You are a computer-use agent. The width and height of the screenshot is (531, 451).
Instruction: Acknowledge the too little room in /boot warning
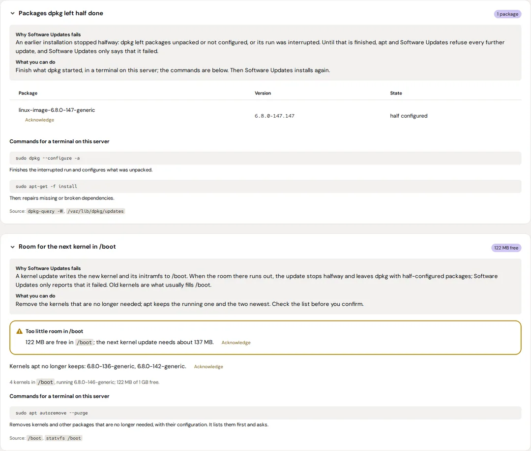tap(236, 343)
